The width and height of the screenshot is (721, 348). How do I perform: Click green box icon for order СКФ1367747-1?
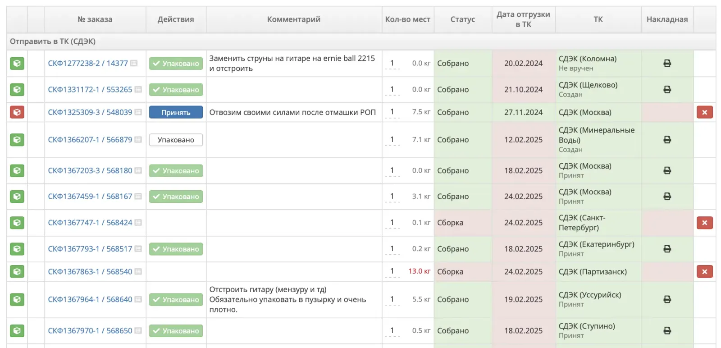pyautogui.click(x=17, y=223)
